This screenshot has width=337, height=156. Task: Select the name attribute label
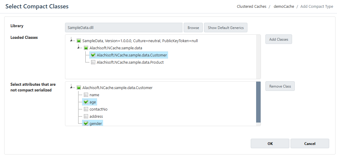[94, 95]
